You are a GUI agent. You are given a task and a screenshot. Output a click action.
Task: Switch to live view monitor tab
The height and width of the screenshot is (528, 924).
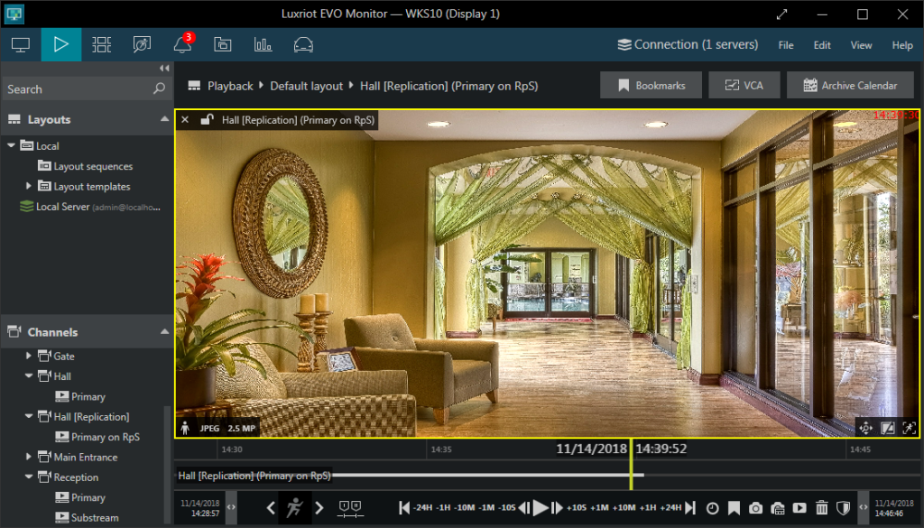pyautogui.click(x=21, y=45)
